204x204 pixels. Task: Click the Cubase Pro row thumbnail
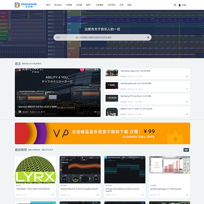pos(112,73)
